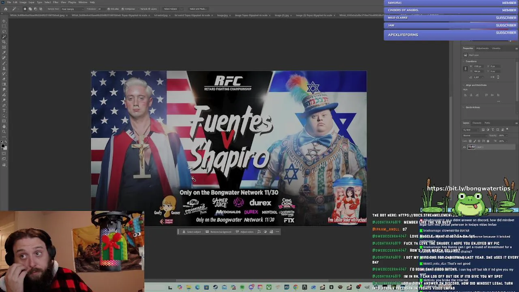Flip layer vertically in Properties panel
The width and height of the screenshot is (519, 292).
click(498, 77)
